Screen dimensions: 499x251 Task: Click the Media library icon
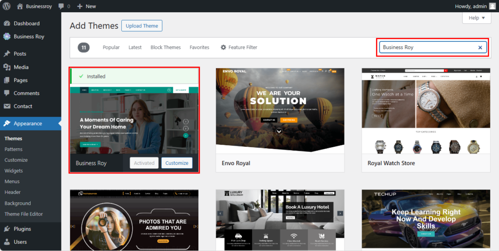7,67
